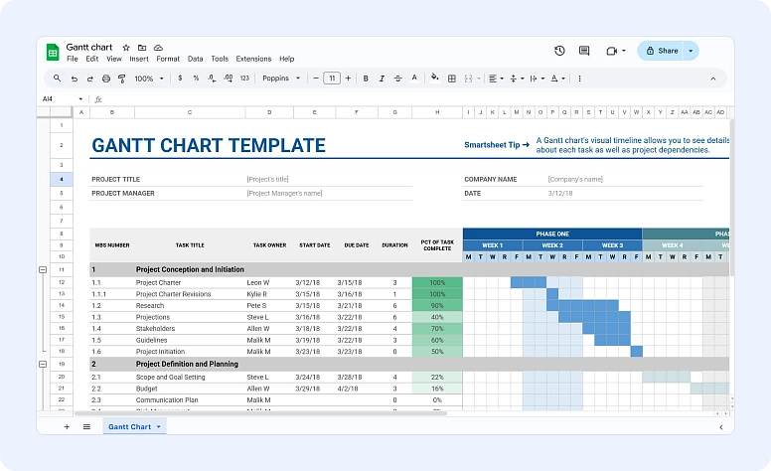Toggle bold formatting
The image size is (771, 471).
coord(366,78)
